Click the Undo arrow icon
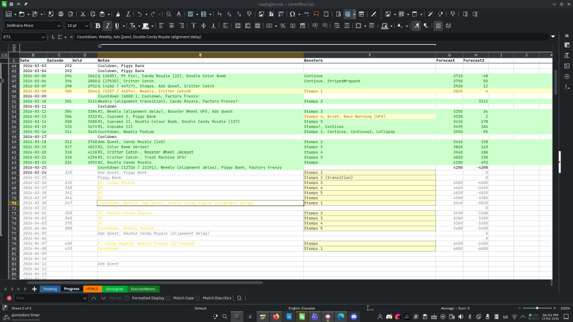The image size is (573, 322). coord(140,14)
